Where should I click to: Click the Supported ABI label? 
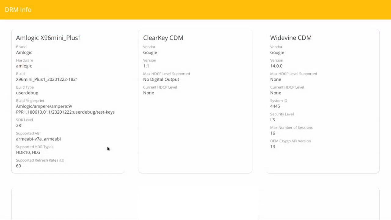point(28,133)
